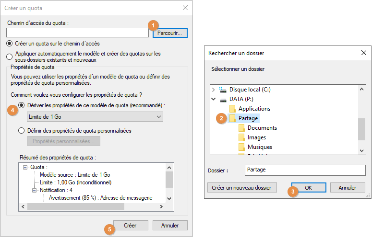Click OK in Rechercher un dossier dialog
The width and height of the screenshot is (384, 238).
tap(309, 188)
